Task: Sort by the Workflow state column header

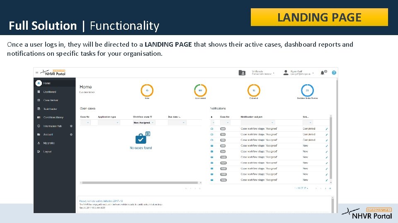Action: pyautogui.click(x=141, y=117)
